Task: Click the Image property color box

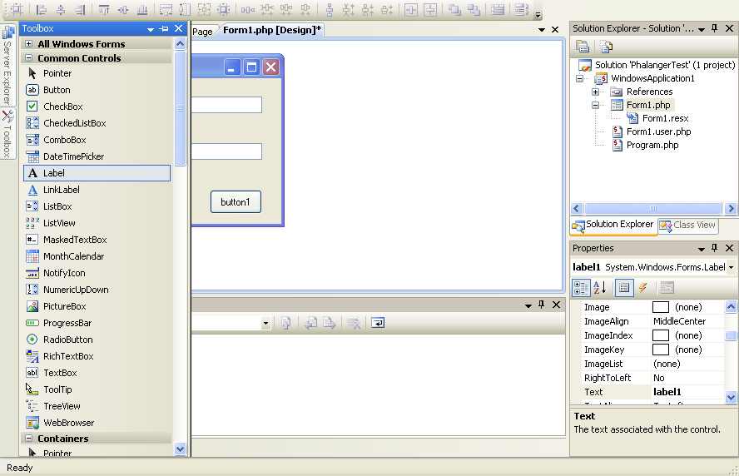Action: tap(661, 308)
